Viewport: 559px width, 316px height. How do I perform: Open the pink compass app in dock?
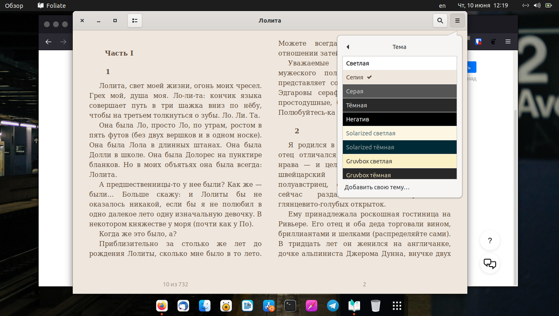coord(312,306)
